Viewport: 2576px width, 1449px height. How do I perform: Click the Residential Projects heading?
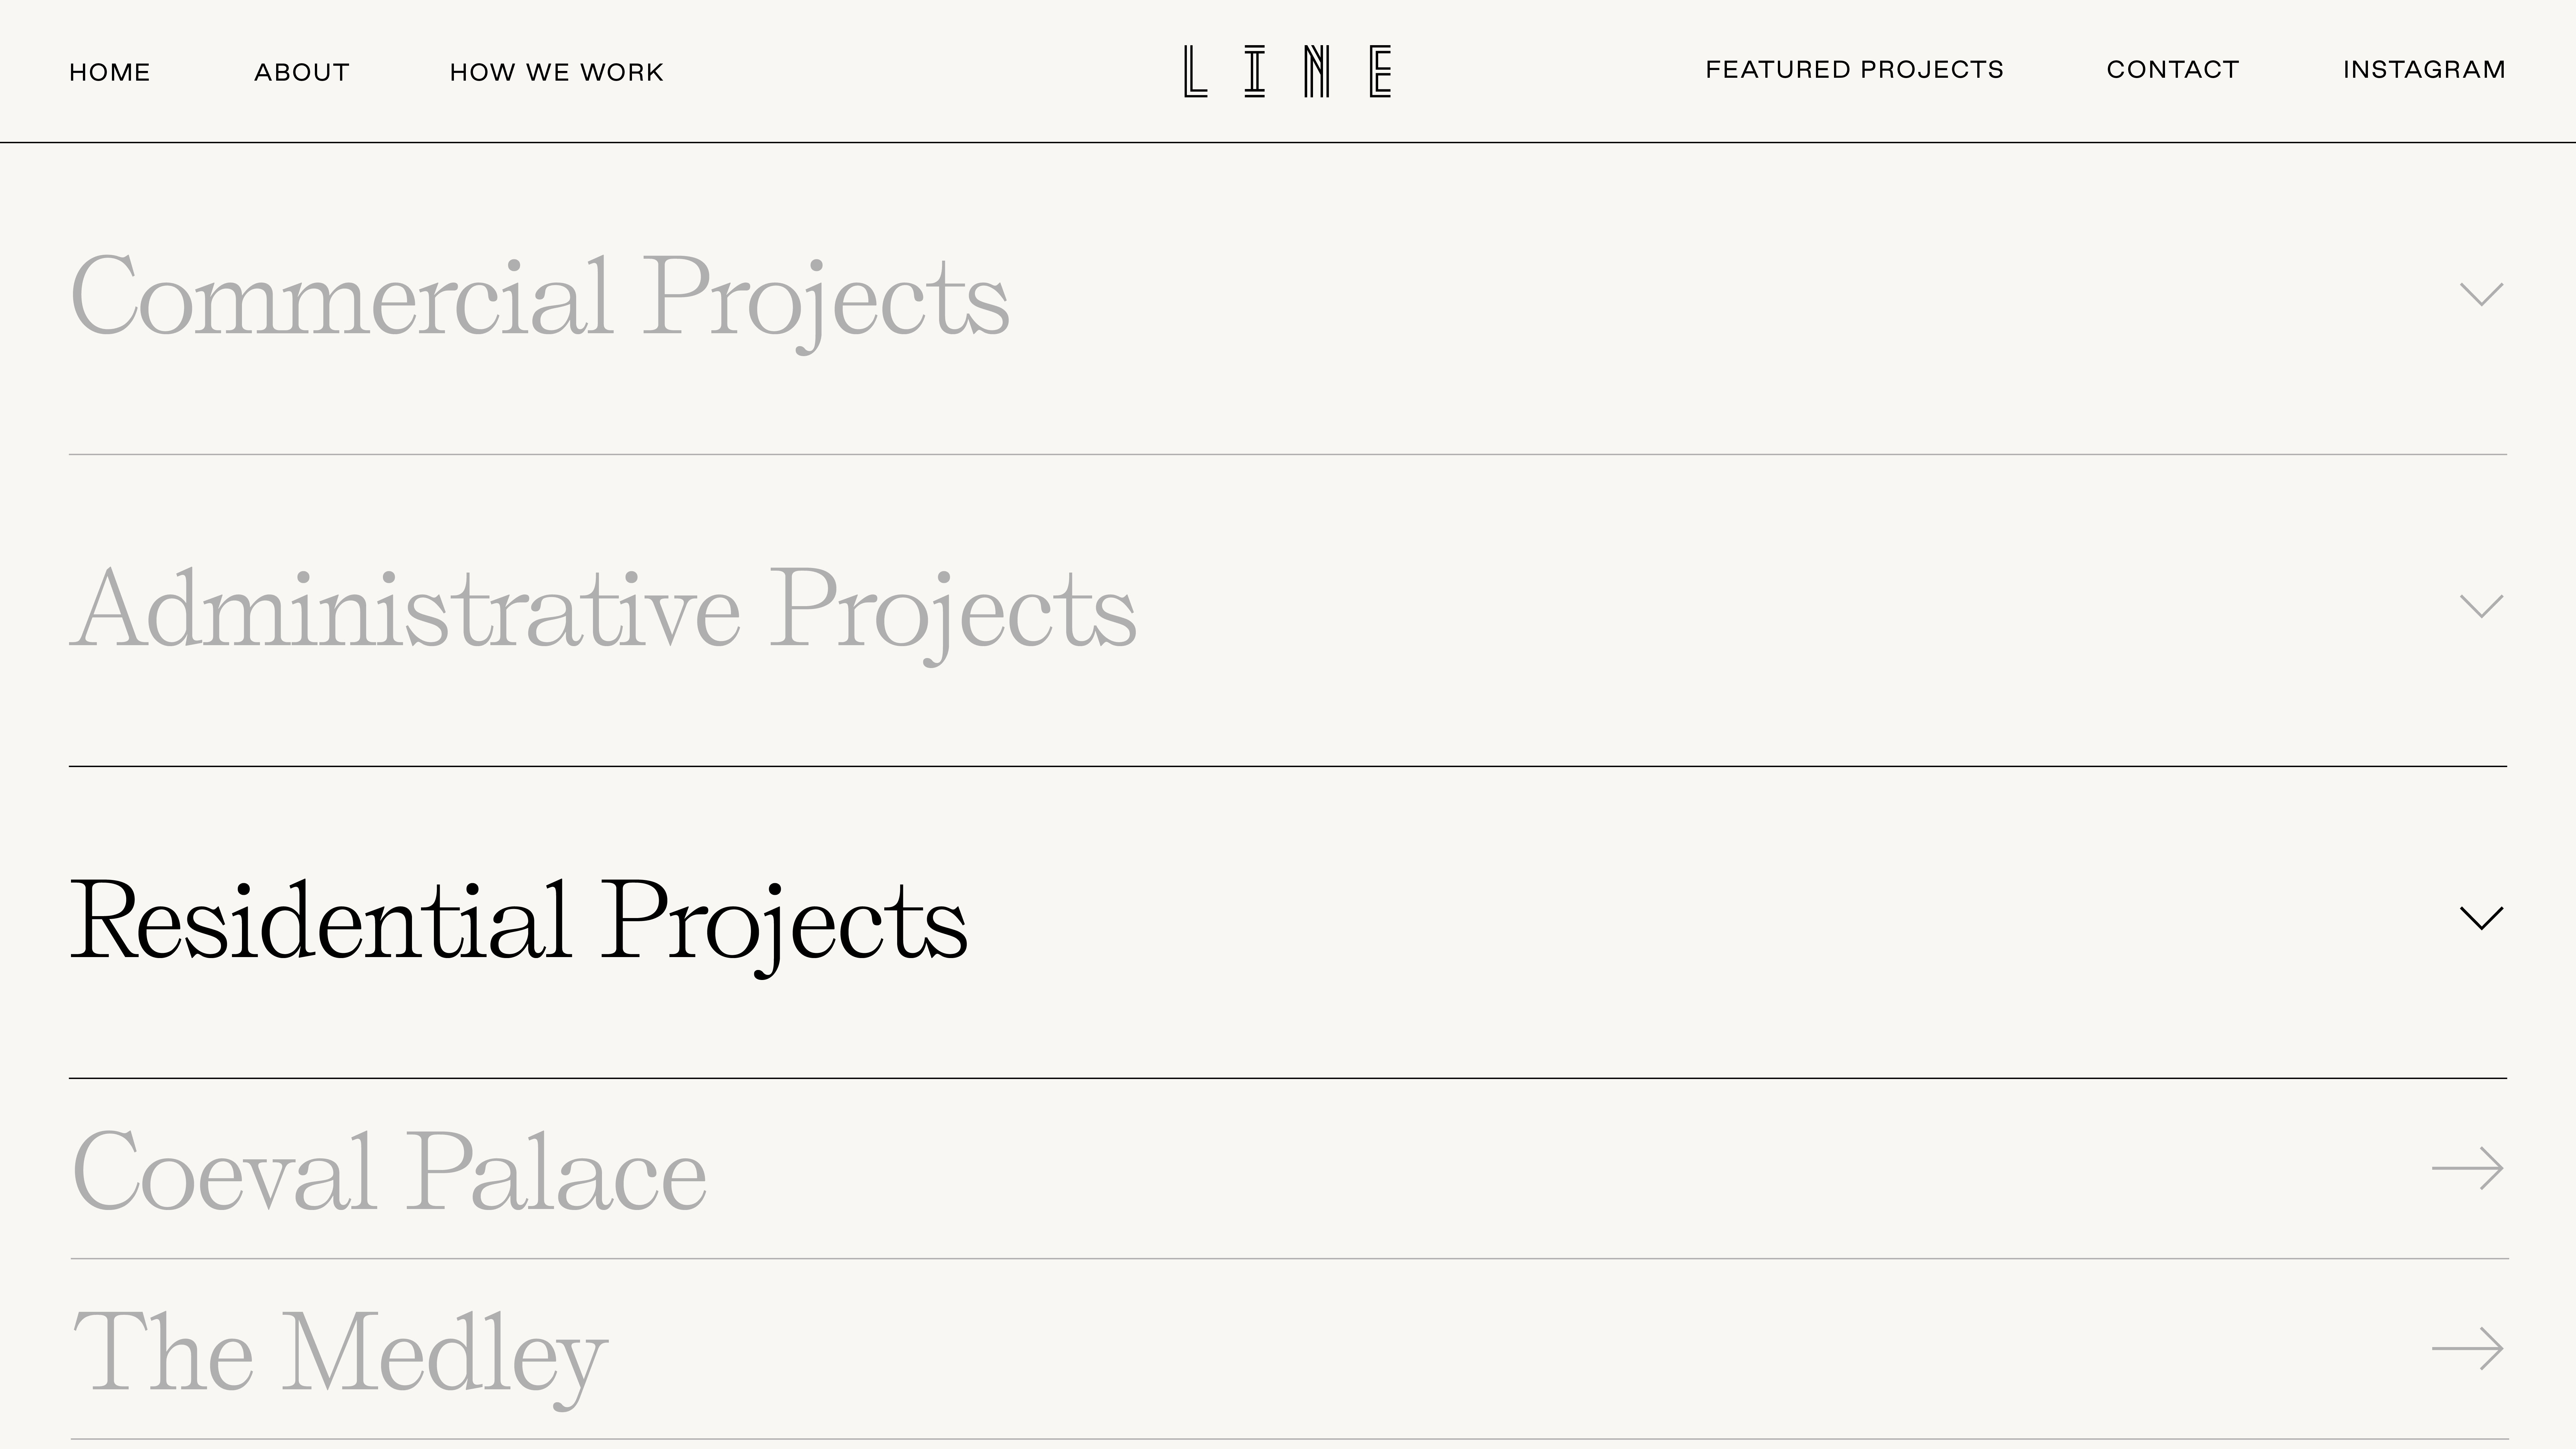point(518,921)
